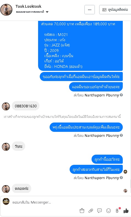Click the Baht payment request icon
The width and height of the screenshot is (131, 217).
click(x=117, y=211)
